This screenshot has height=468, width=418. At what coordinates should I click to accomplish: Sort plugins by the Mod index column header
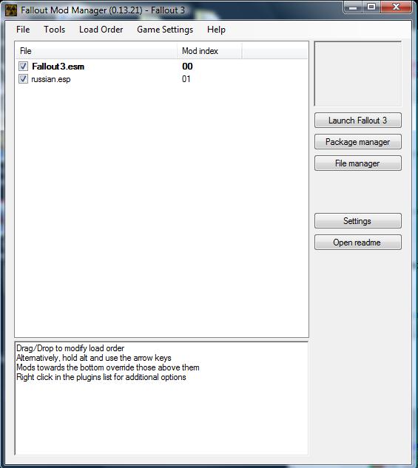pos(209,51)
